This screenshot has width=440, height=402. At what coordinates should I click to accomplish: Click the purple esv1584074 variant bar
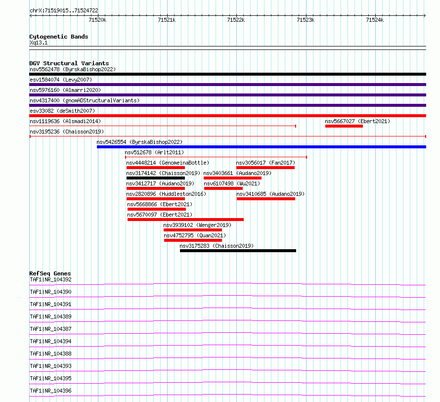tap(227, 85)
